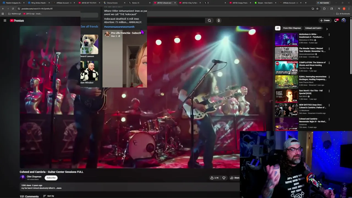
Task: Click the Ask Gemini button
Action: [323, 3]
